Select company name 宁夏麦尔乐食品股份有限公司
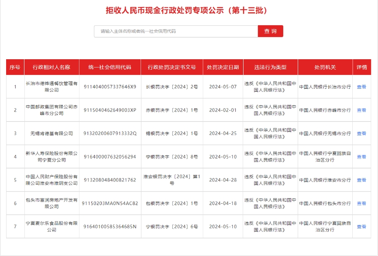Viewport: 378px width, 256px height. coord(52,227)
